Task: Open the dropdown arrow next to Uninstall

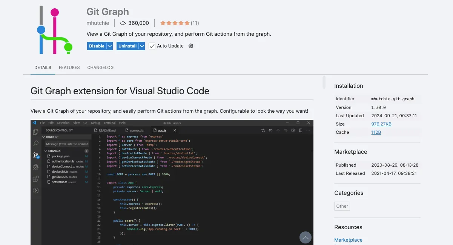Action: pyautogui.click(x=142, y=46)
